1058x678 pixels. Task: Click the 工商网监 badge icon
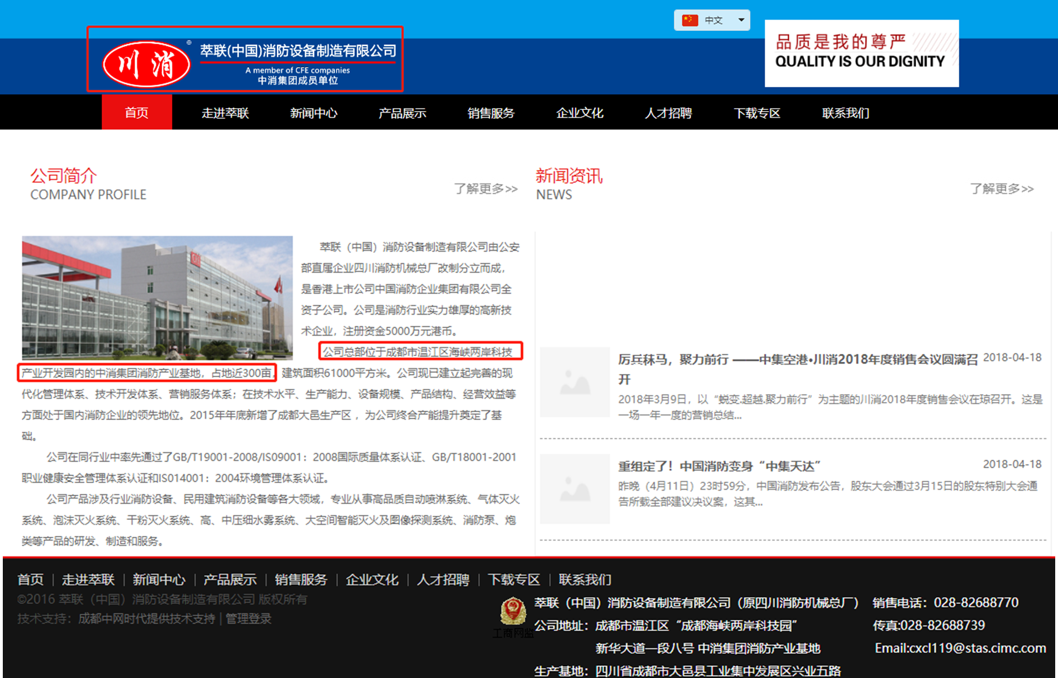(x=513, y=612)
